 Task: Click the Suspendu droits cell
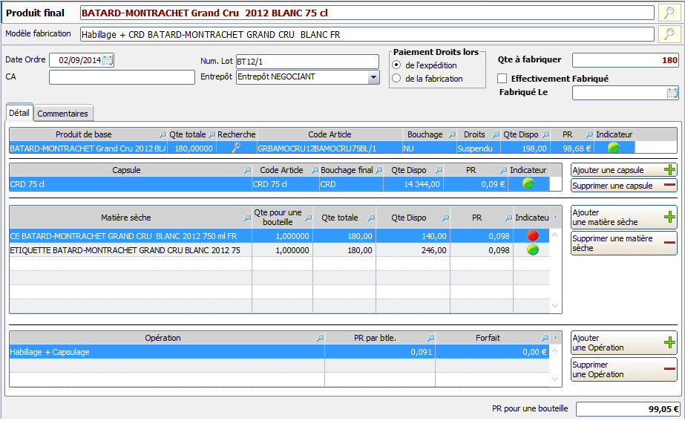(479, 149)
